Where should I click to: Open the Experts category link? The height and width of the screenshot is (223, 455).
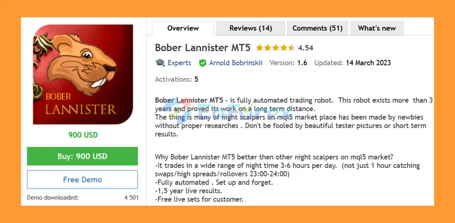tap(179, 63)
